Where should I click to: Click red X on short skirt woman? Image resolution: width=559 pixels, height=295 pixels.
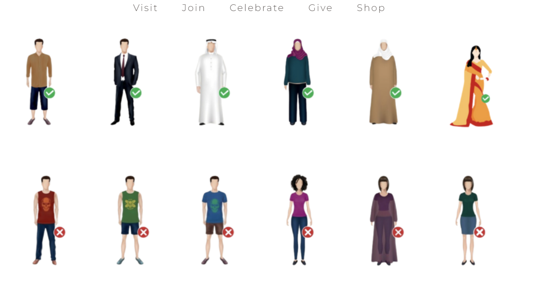(479, 232)
